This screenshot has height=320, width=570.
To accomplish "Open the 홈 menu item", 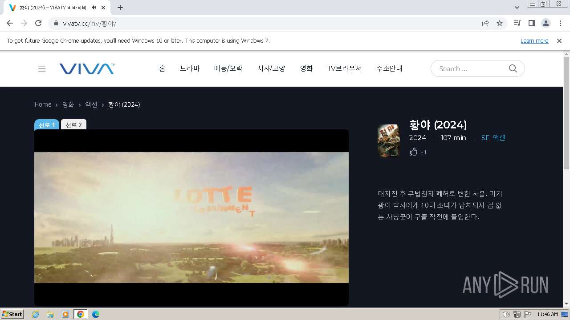I will coord(162,68).
